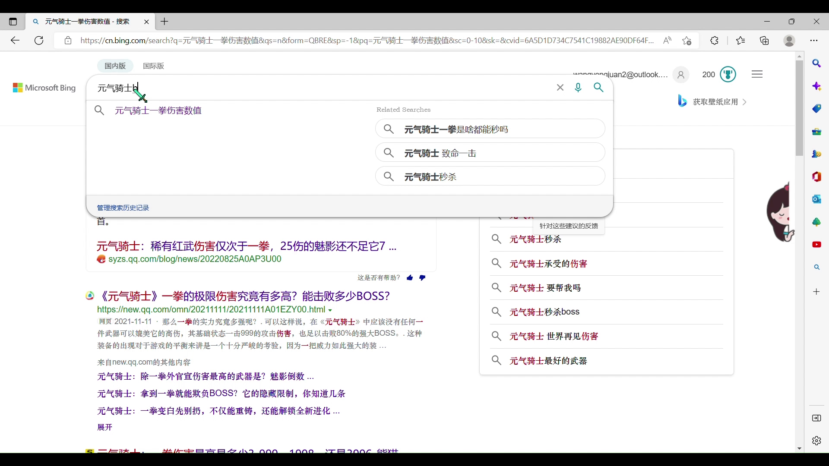
Task: Search related 元气骑士承受的伤害
Action: tap(548, 264)
